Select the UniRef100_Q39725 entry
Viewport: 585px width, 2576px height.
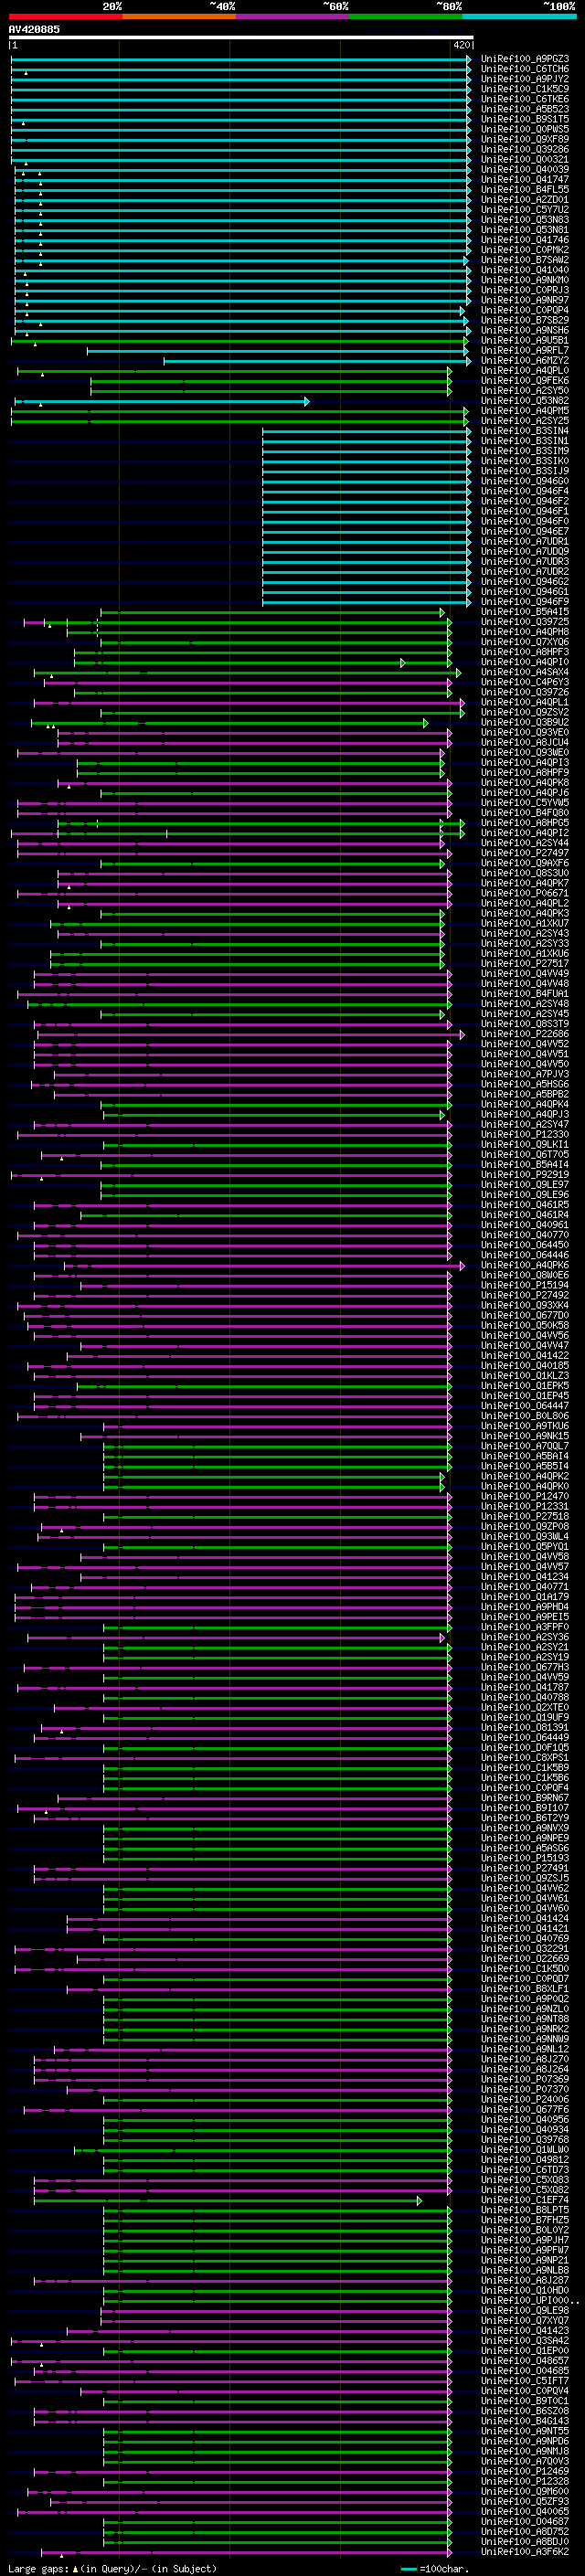[525, 622]
